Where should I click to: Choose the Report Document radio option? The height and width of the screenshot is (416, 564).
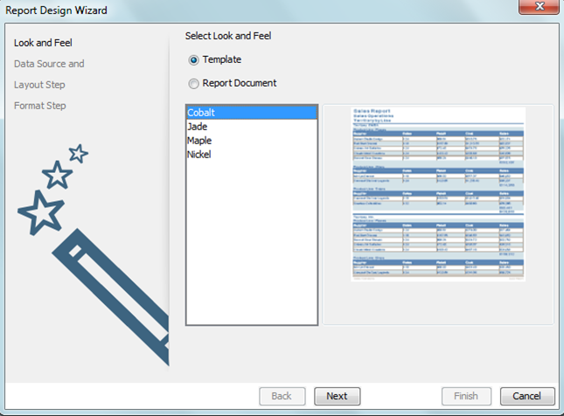click(x=194, y=84)
